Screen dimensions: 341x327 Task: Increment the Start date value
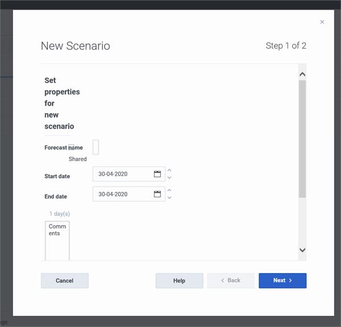169,171
